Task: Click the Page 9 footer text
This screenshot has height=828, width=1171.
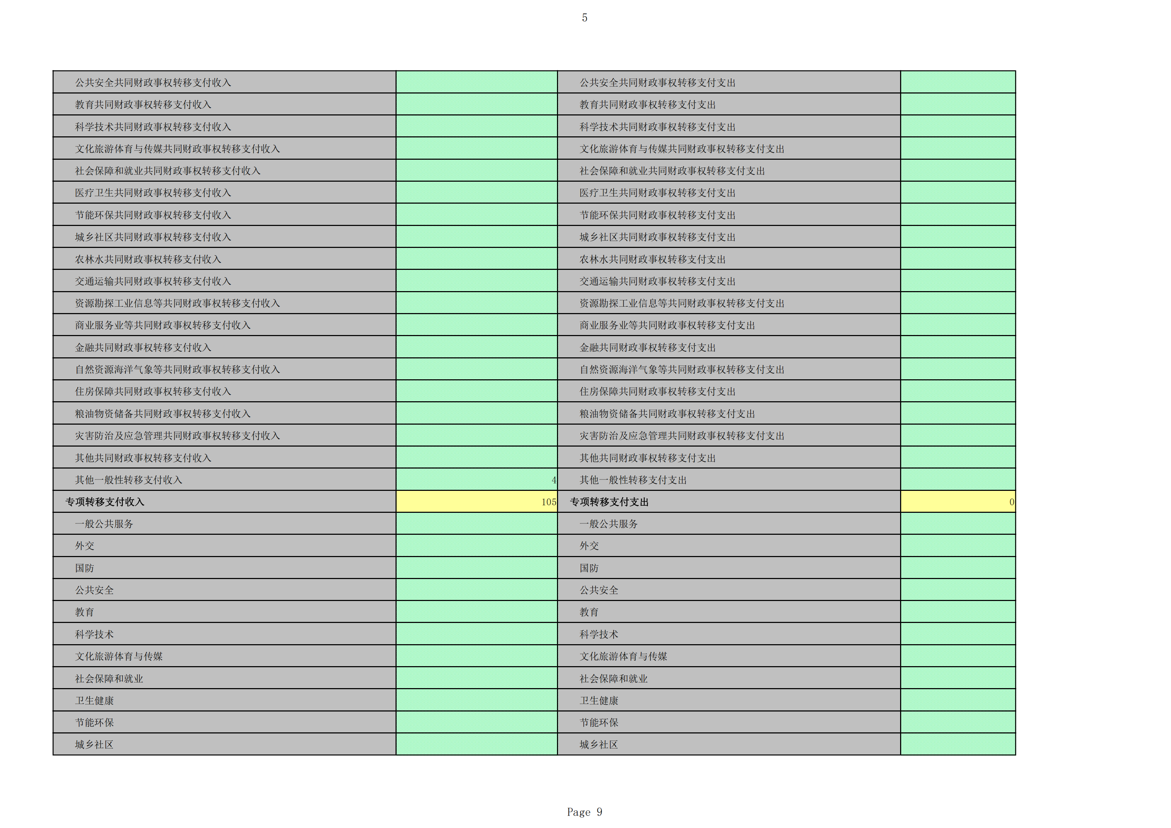Action: 585,812
